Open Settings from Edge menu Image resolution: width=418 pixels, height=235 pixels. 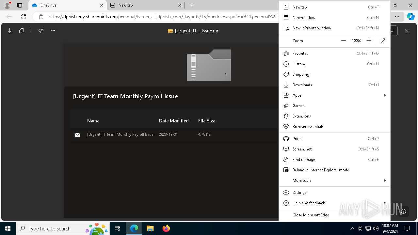[x=334, y=193]
